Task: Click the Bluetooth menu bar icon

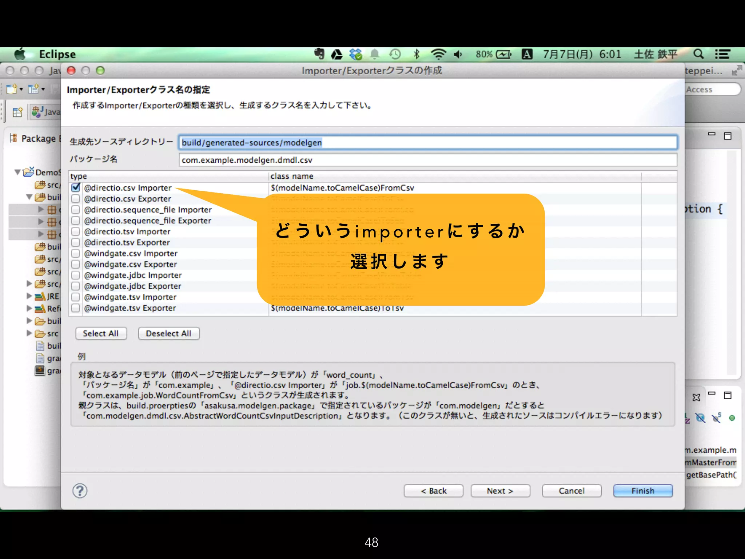Action: pyautogui.click(x=417, y=54)
